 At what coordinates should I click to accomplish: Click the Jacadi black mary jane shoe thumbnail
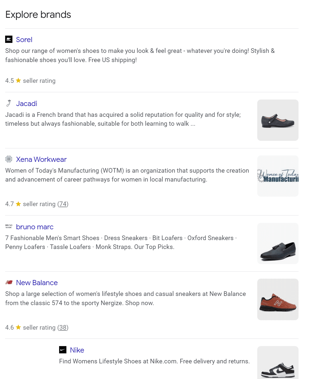278,120
